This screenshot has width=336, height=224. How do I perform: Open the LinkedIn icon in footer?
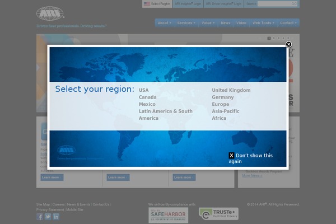coord(56,217)
